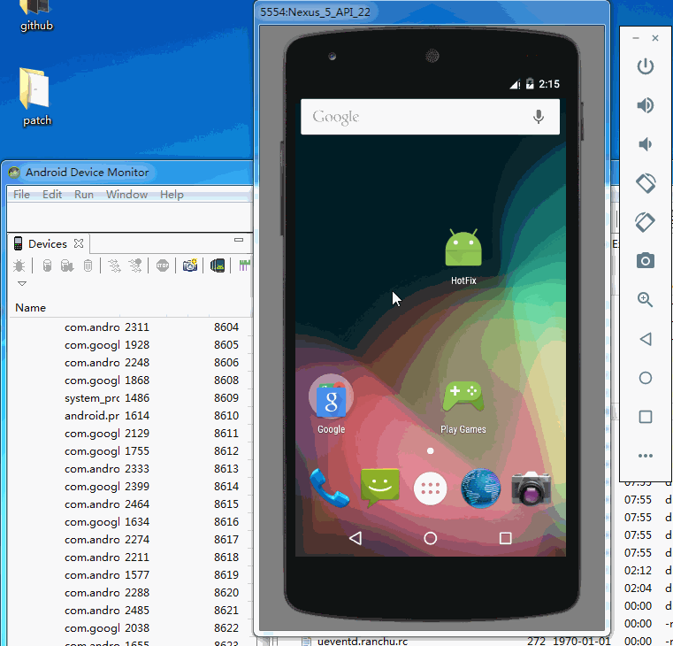Click the Start Method Profiling icon

[x=134, y=265]
